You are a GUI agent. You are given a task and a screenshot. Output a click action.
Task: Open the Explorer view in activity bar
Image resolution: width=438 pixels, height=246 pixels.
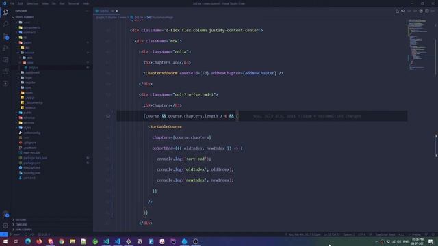point(5,12)
